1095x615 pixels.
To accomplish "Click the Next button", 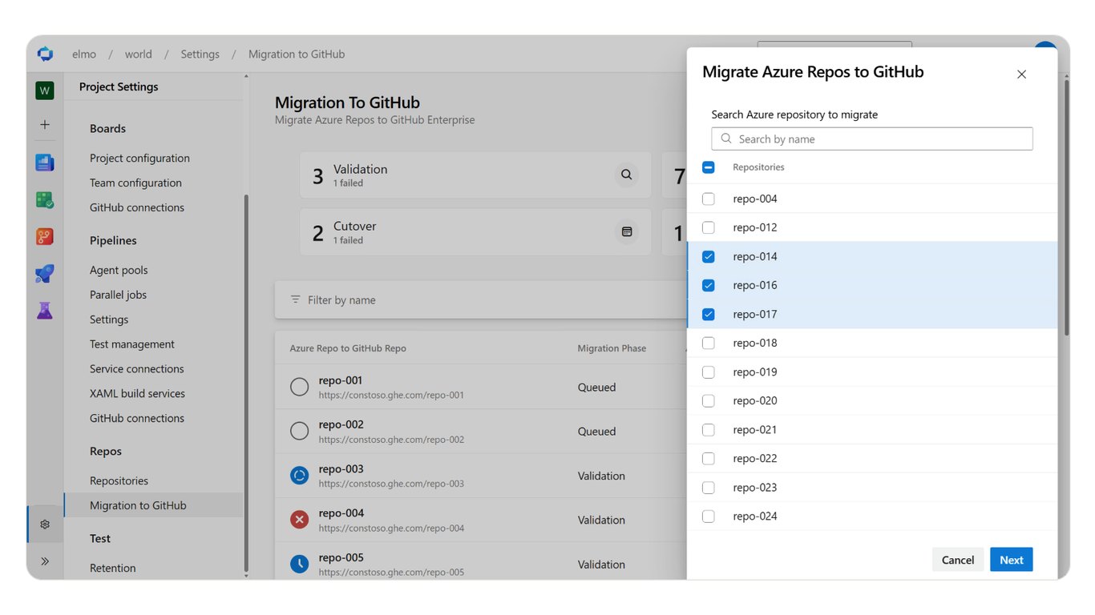I will tap(1012, 560).
